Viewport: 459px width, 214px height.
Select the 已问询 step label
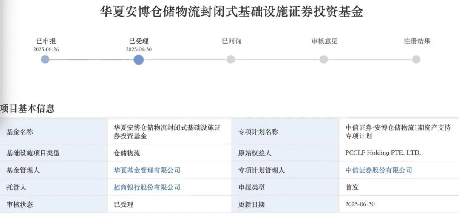[x=232, y=41]
